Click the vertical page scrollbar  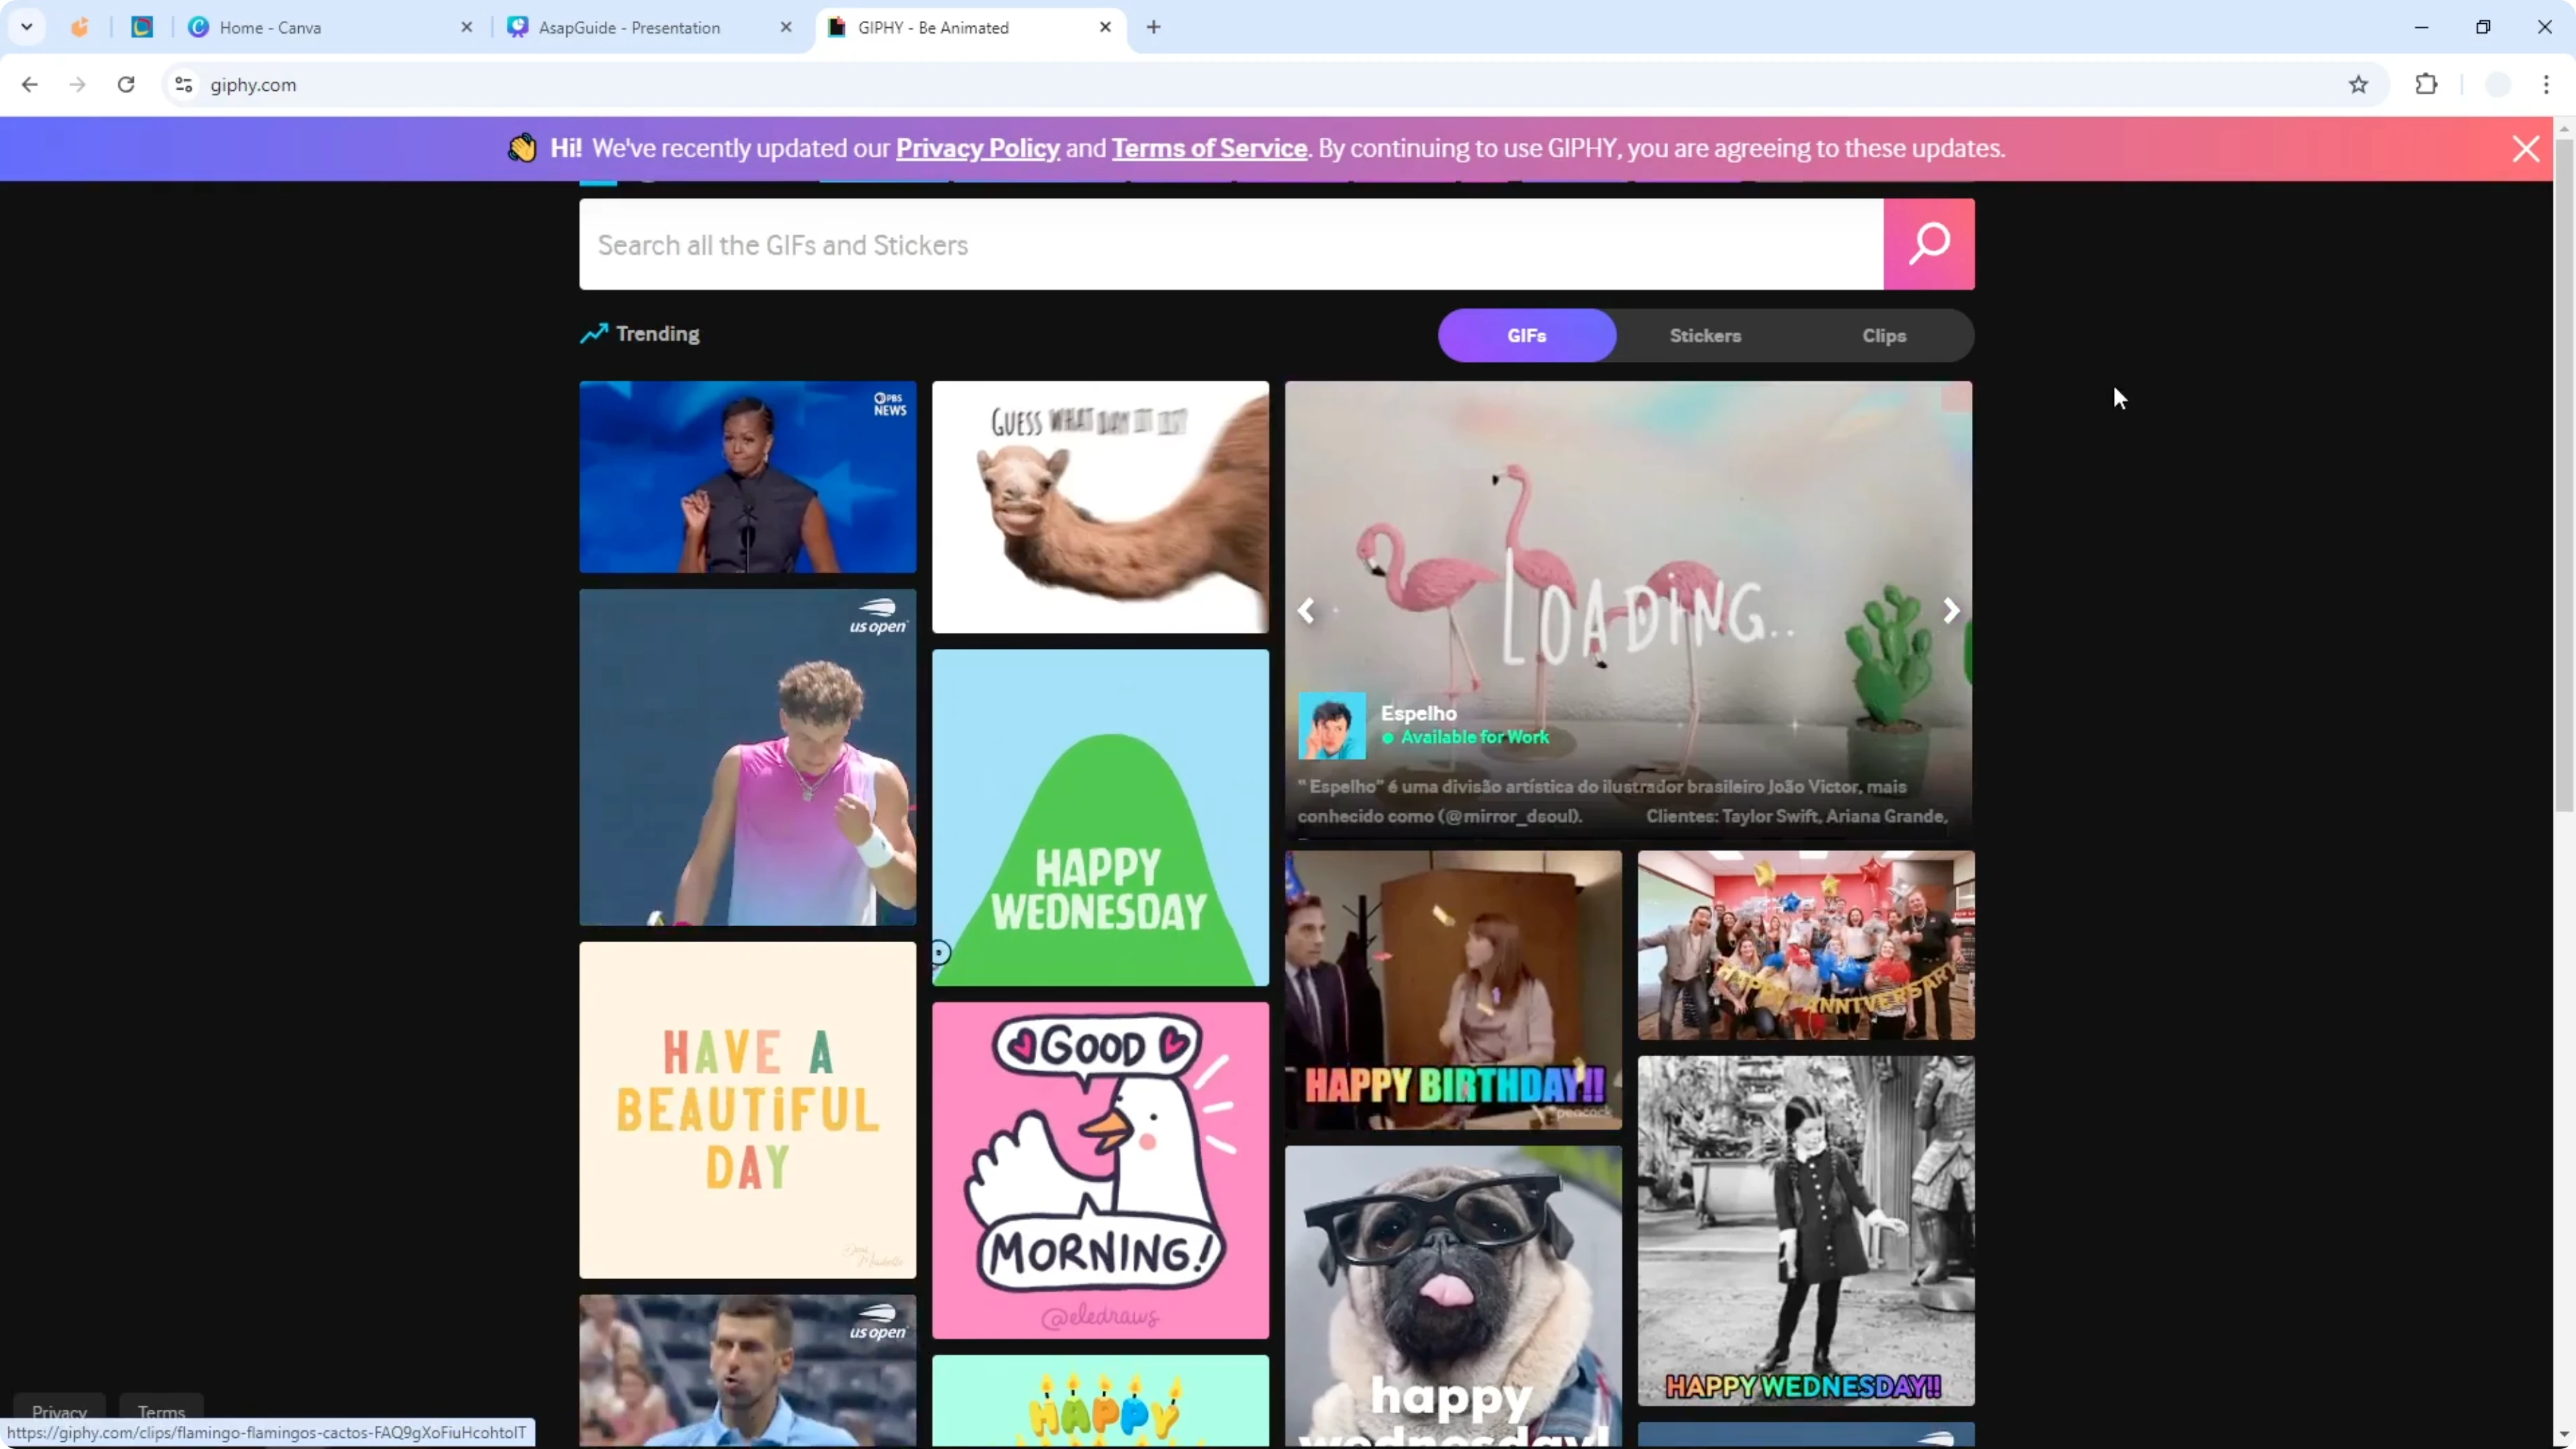tap(2564, 475)
